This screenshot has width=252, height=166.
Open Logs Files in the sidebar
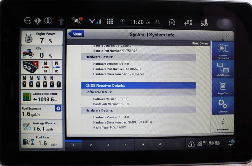223,87
